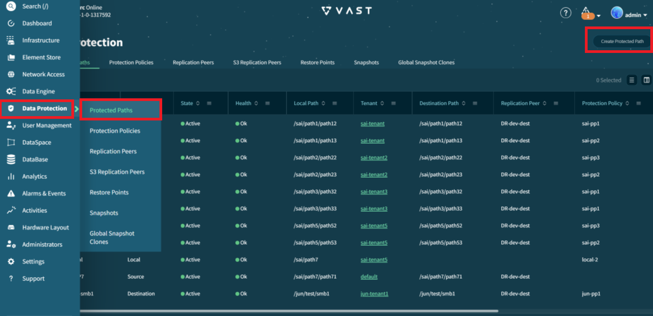Select Network Access in the sidebar
Image resolution: width=653 pixels, height=316 pixels.
point(43,75)
